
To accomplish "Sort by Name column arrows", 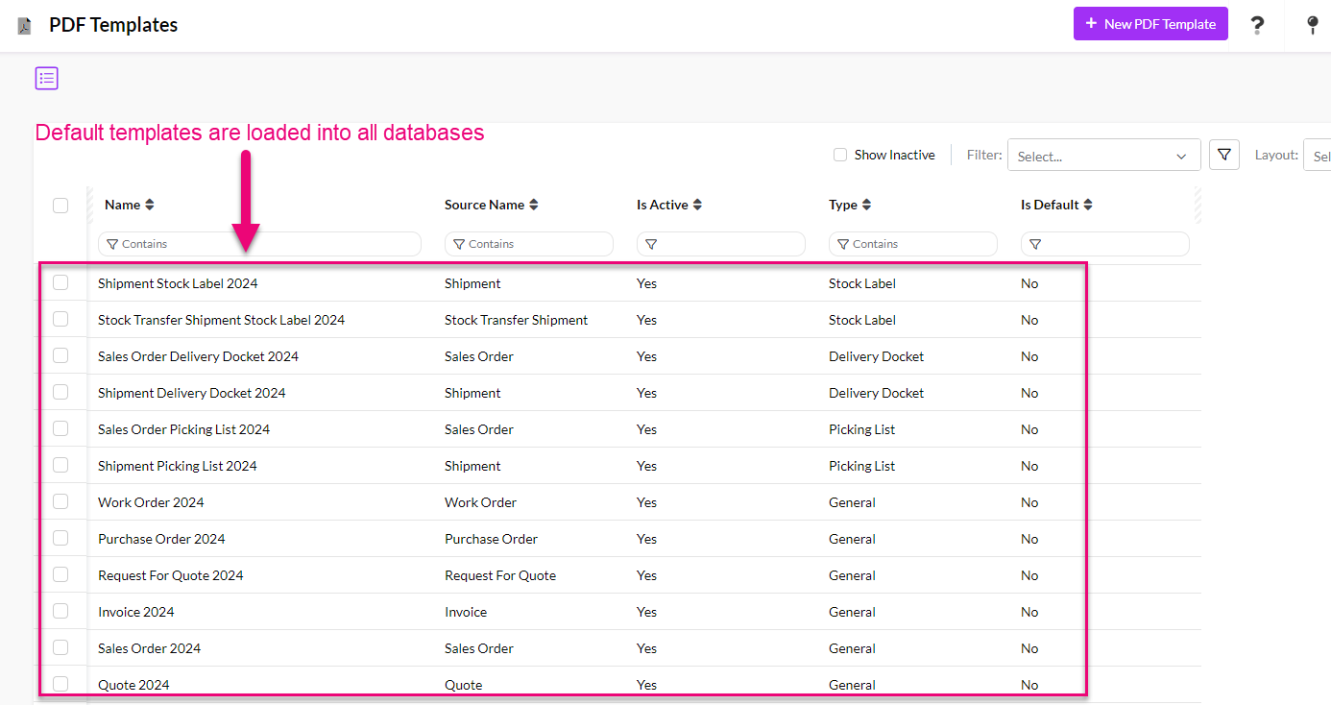I will point(149,205).
